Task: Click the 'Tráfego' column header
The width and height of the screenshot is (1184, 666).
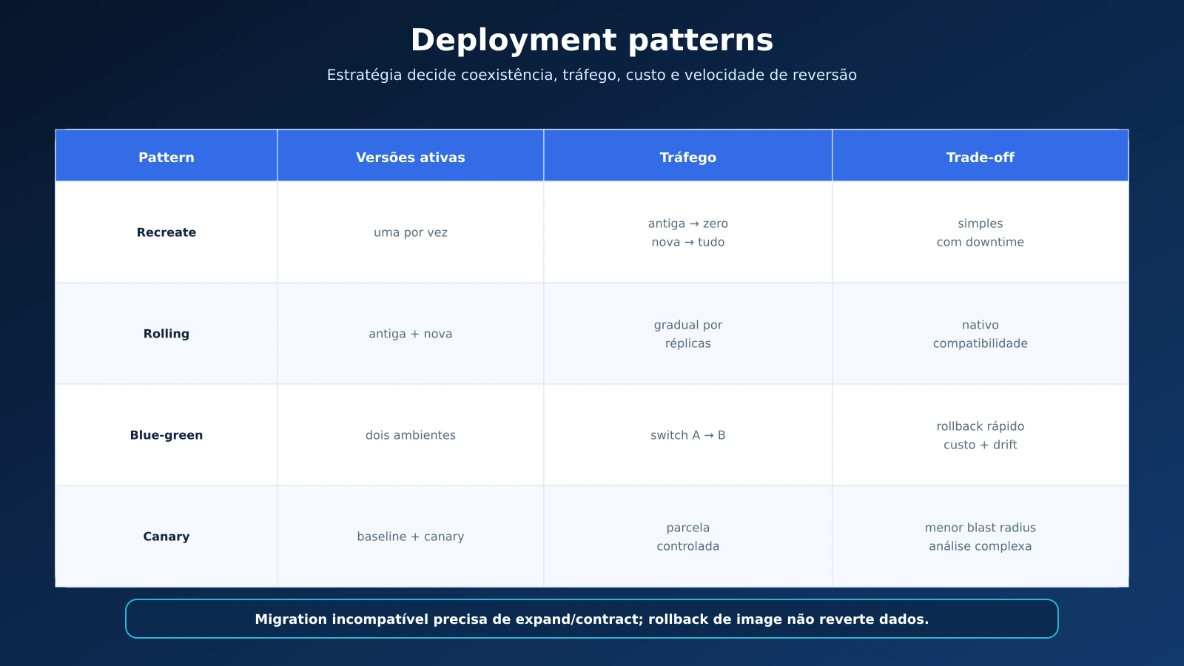Action: click(x=688, y=157)
